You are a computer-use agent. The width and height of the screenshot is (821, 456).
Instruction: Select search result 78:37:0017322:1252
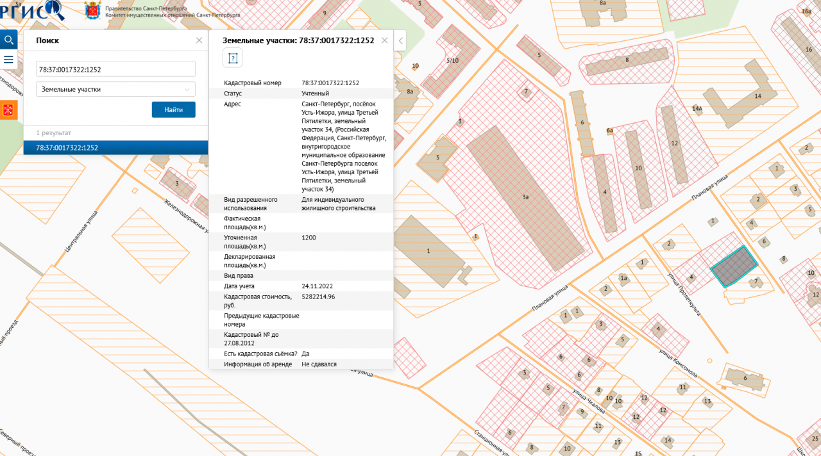(x=115, y=148)
